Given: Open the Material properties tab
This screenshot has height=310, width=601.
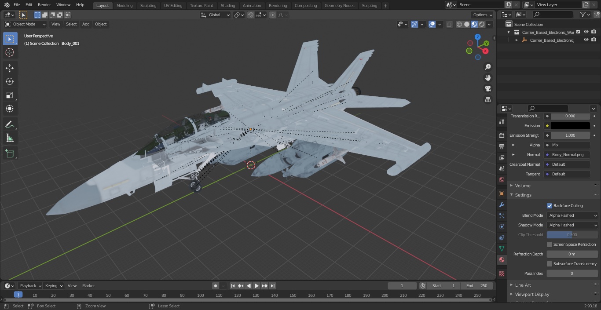Looking at the screenshot, I should point(502,259).
